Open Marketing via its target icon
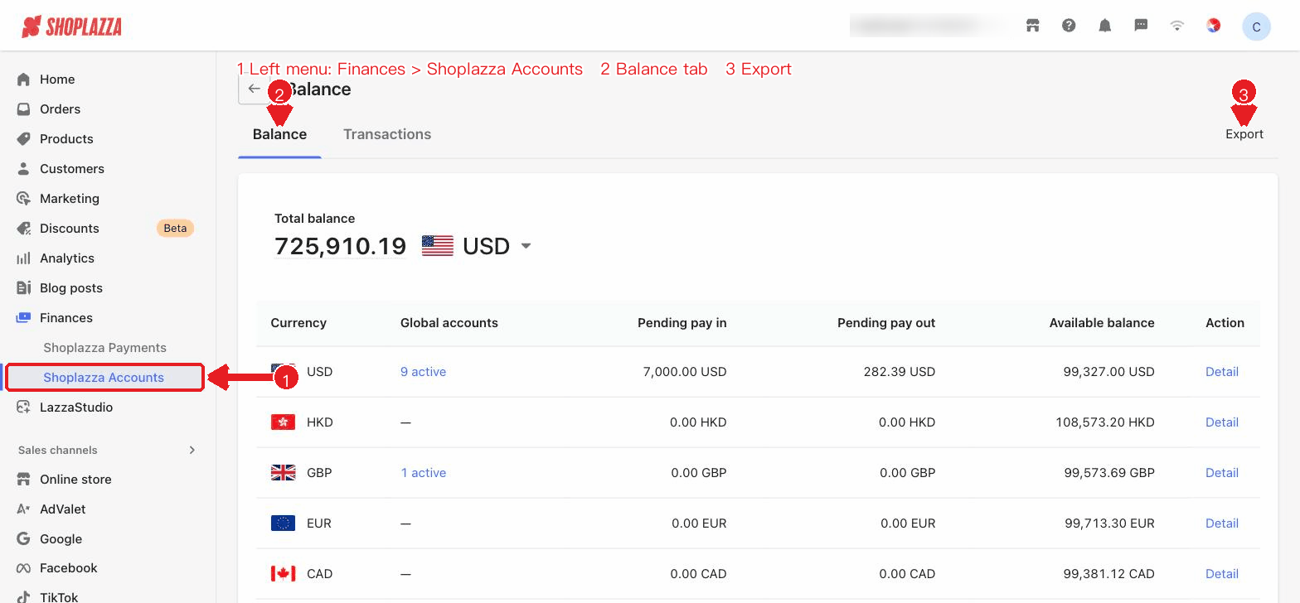The height and width of the screenshot is (603, 1300). pos(23,199)
